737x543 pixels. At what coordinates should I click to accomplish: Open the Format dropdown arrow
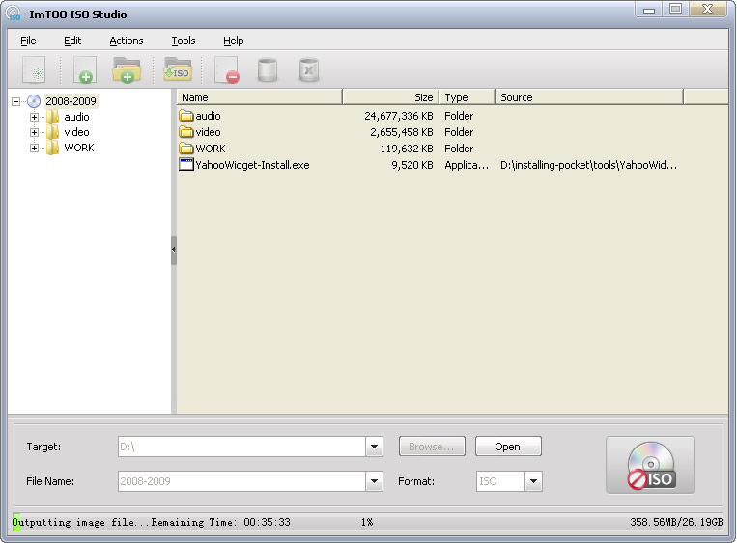pyautogui.click(x=533, y=481)
